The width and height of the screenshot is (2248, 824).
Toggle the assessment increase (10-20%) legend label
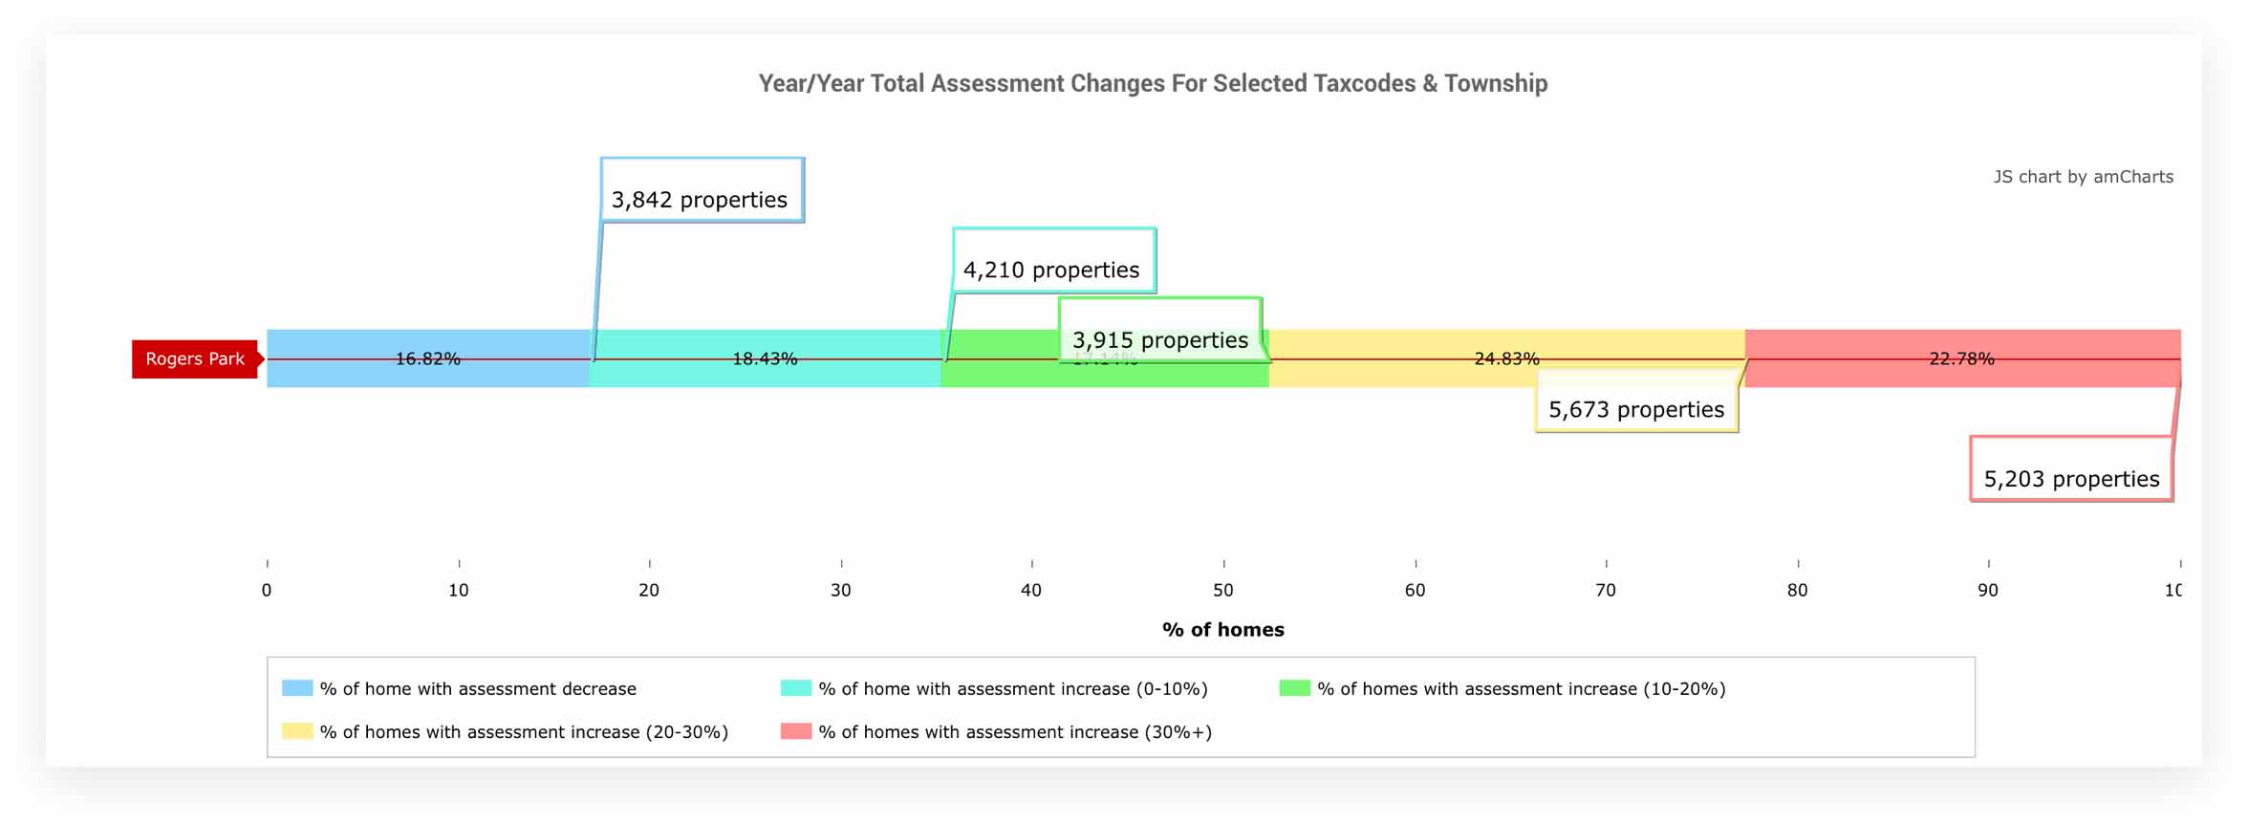point(1522,688)
